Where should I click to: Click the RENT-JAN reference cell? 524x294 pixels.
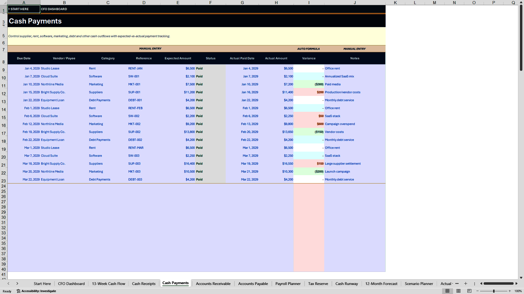tap(144, 69)
